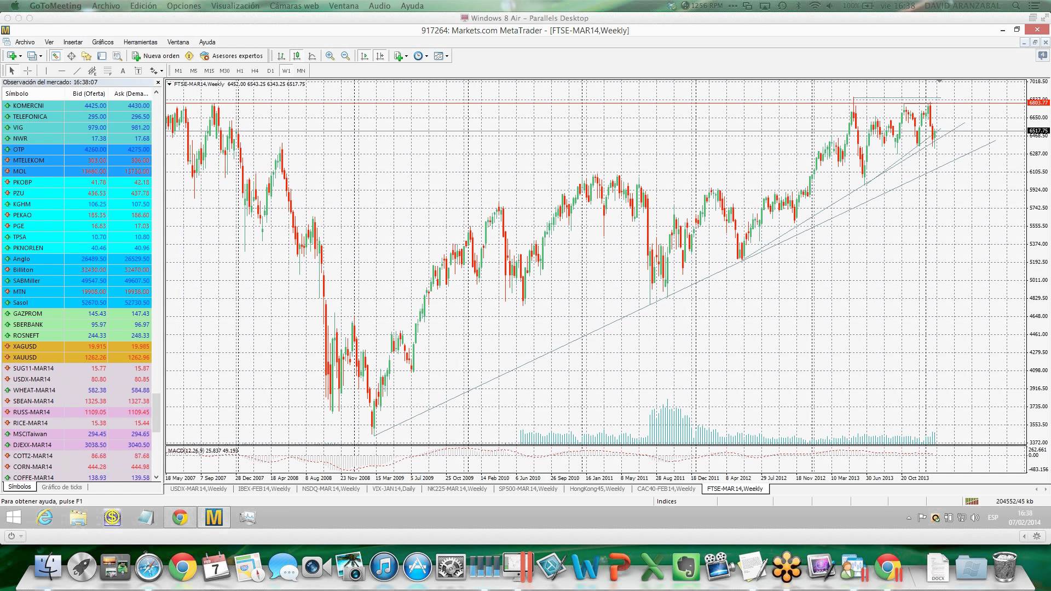The height and width of the screenshot is (591, 1051).
Task: Switch chart to line chart style
Action: (312, 56)
